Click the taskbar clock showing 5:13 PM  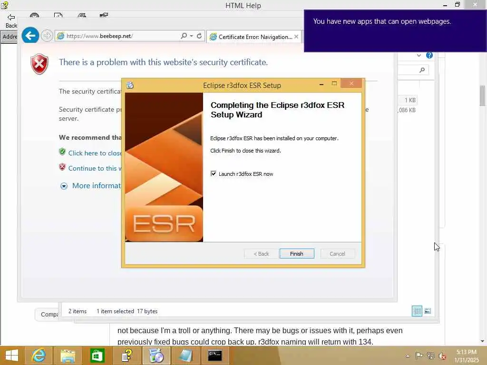pyautogui.click(x=467, y=356)
